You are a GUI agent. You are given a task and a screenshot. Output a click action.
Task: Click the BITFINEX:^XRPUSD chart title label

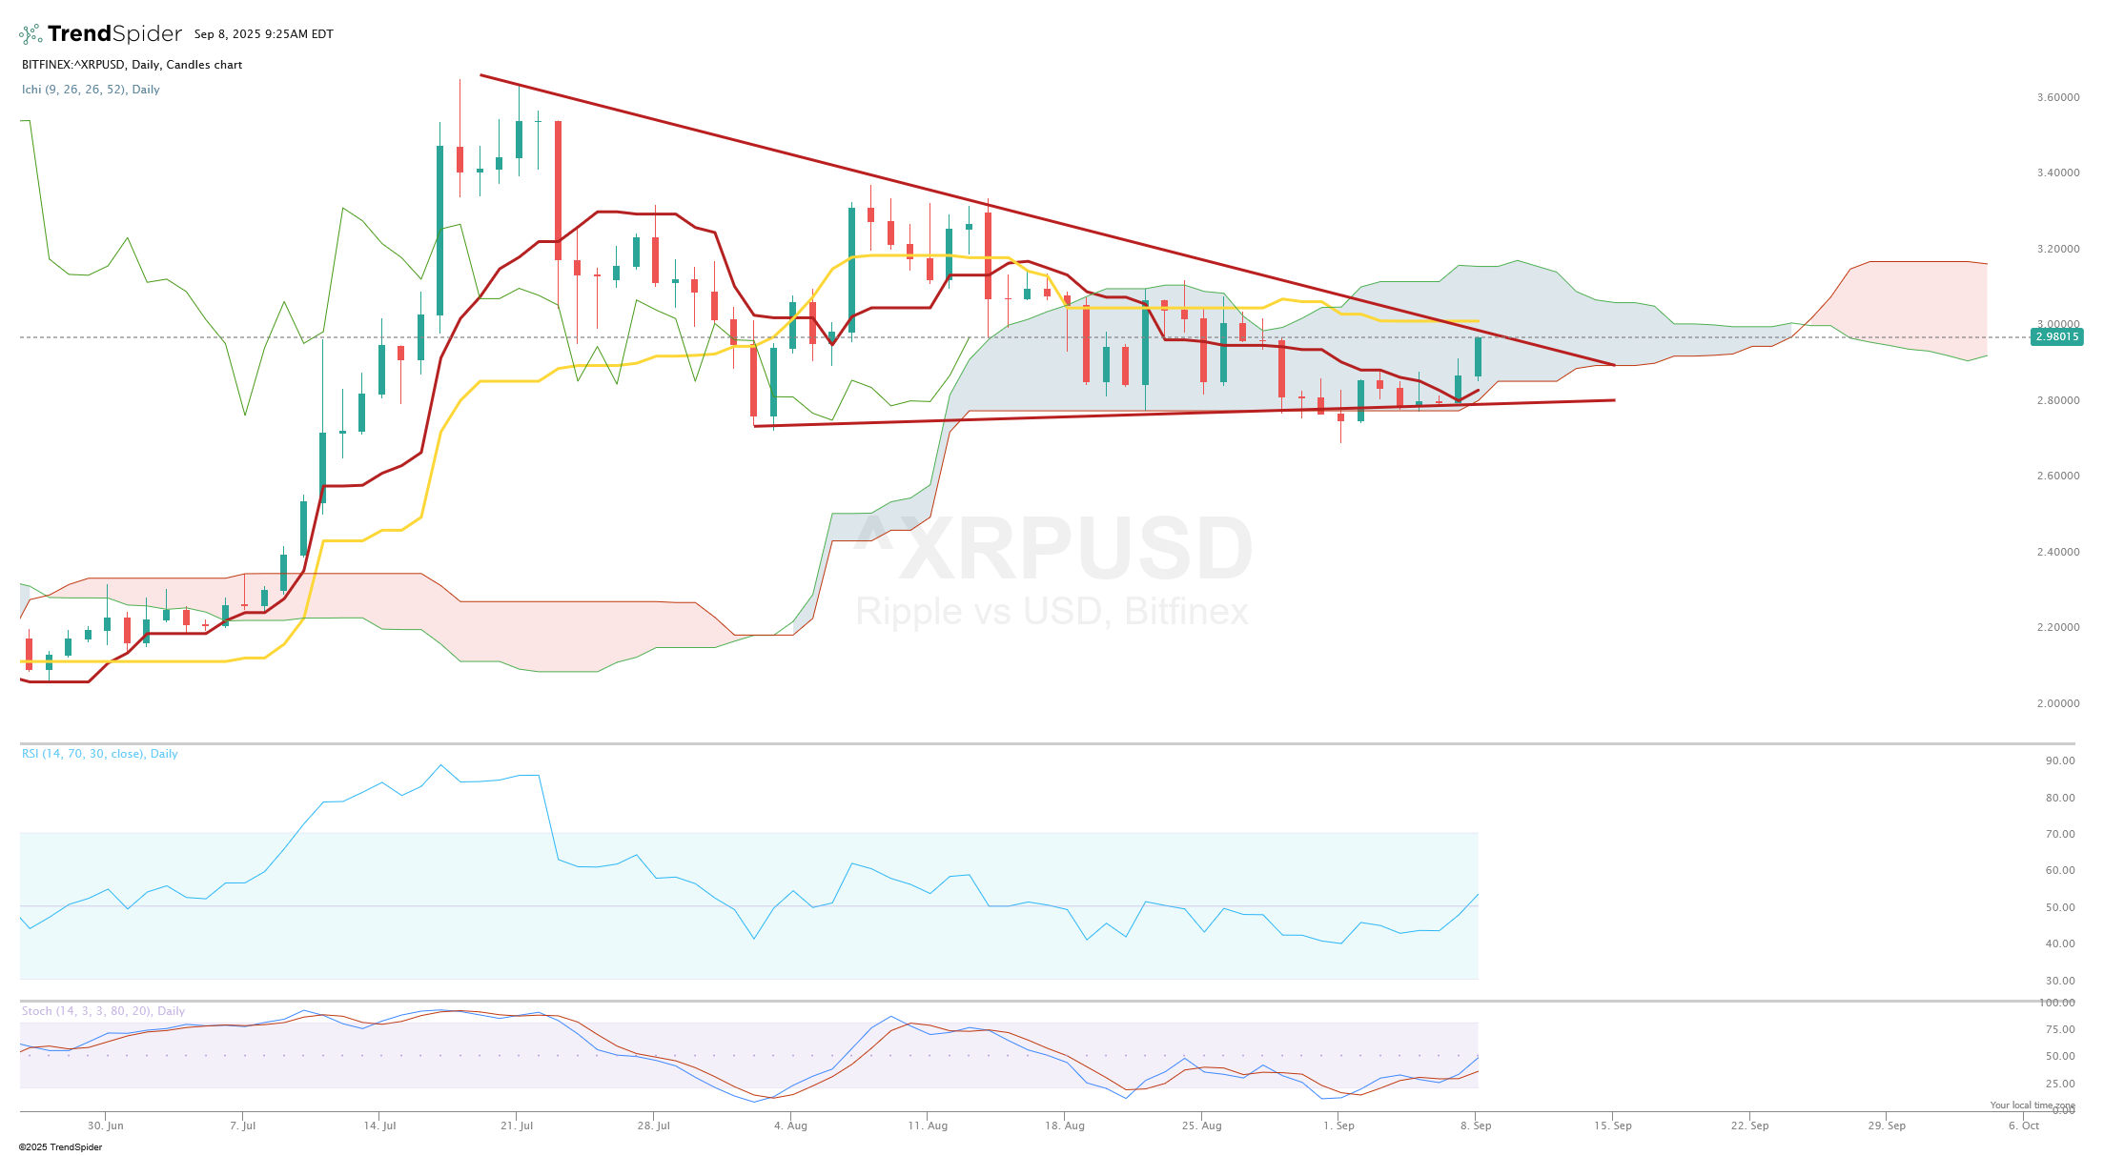(x=132, y=65)
